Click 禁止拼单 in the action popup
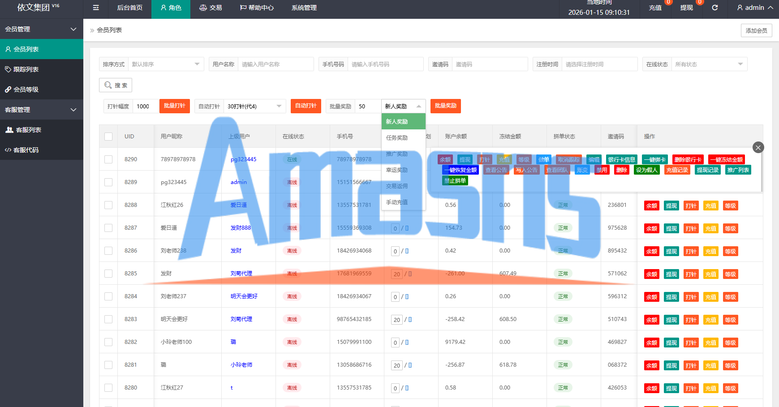779x407 pixels. (455, 181)
